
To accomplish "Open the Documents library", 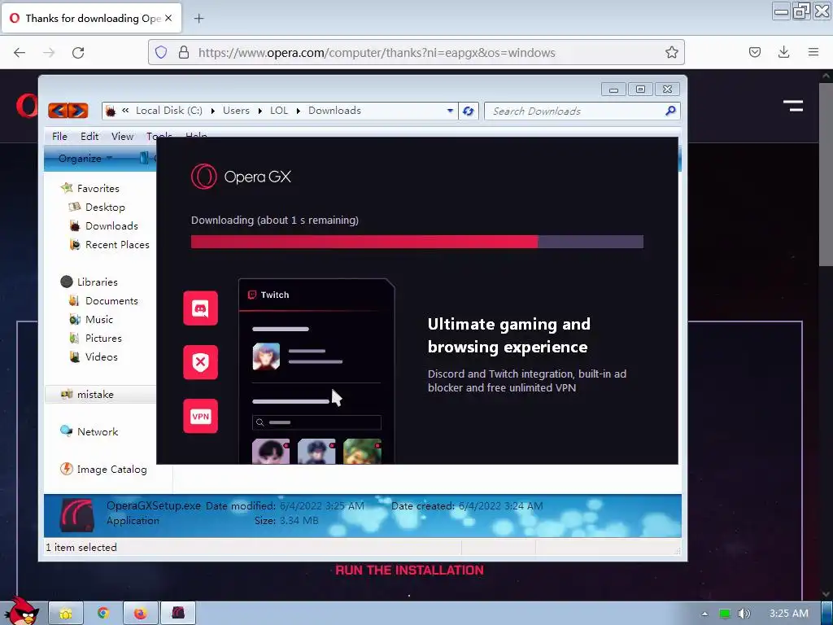I will [x=111, y=301].
